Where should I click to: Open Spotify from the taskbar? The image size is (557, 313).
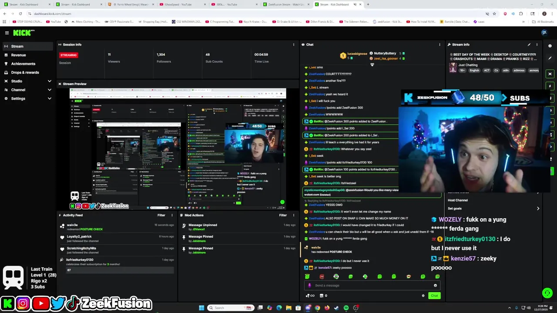346,308
